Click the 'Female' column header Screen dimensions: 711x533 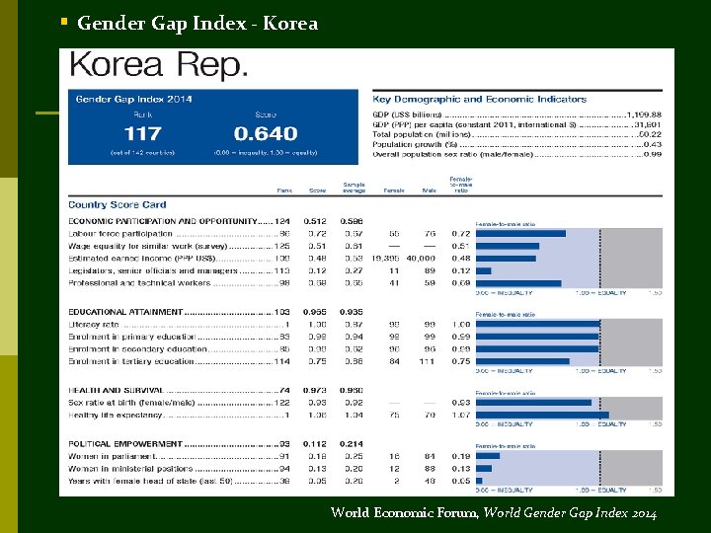(394, 190)
